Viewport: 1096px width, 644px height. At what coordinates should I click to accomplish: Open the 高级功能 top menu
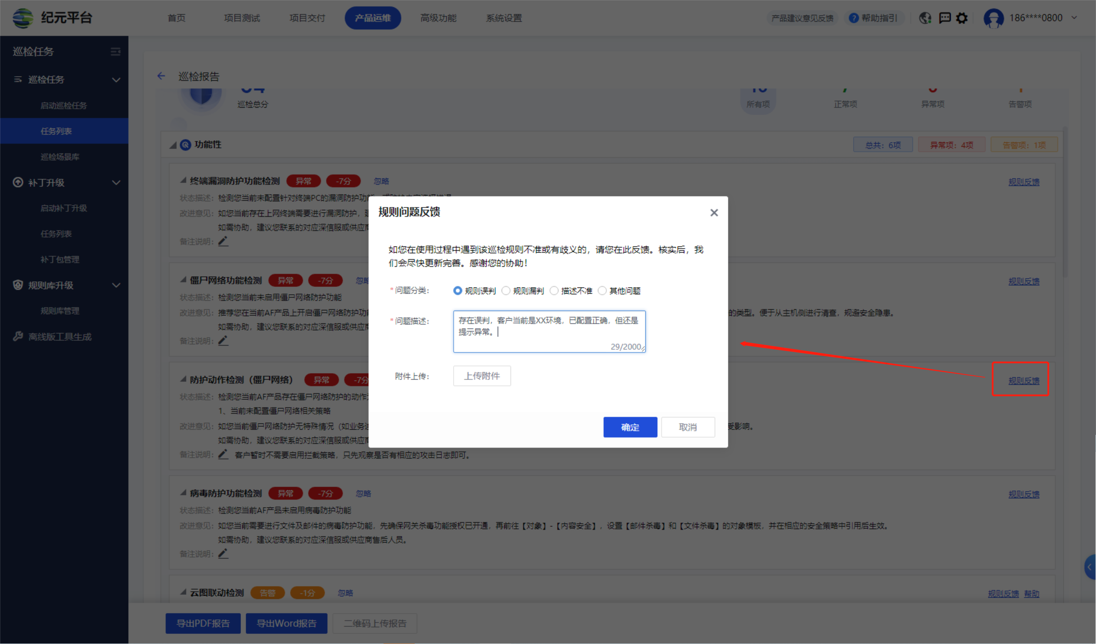point(438,18)
